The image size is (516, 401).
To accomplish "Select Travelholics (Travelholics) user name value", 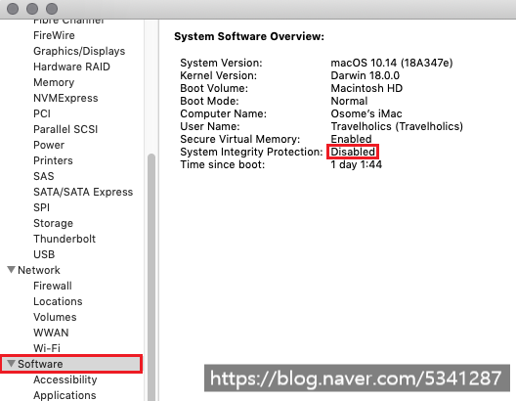I will pyautogui.click(x=397, y=126).
